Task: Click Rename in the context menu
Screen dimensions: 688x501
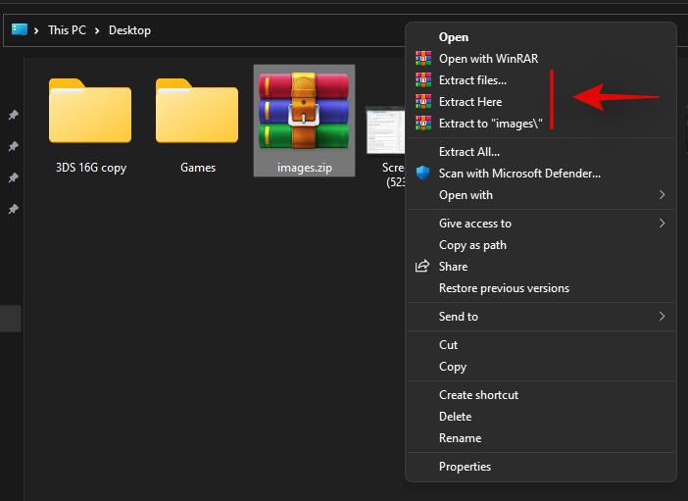Action: tap(460, 438)
